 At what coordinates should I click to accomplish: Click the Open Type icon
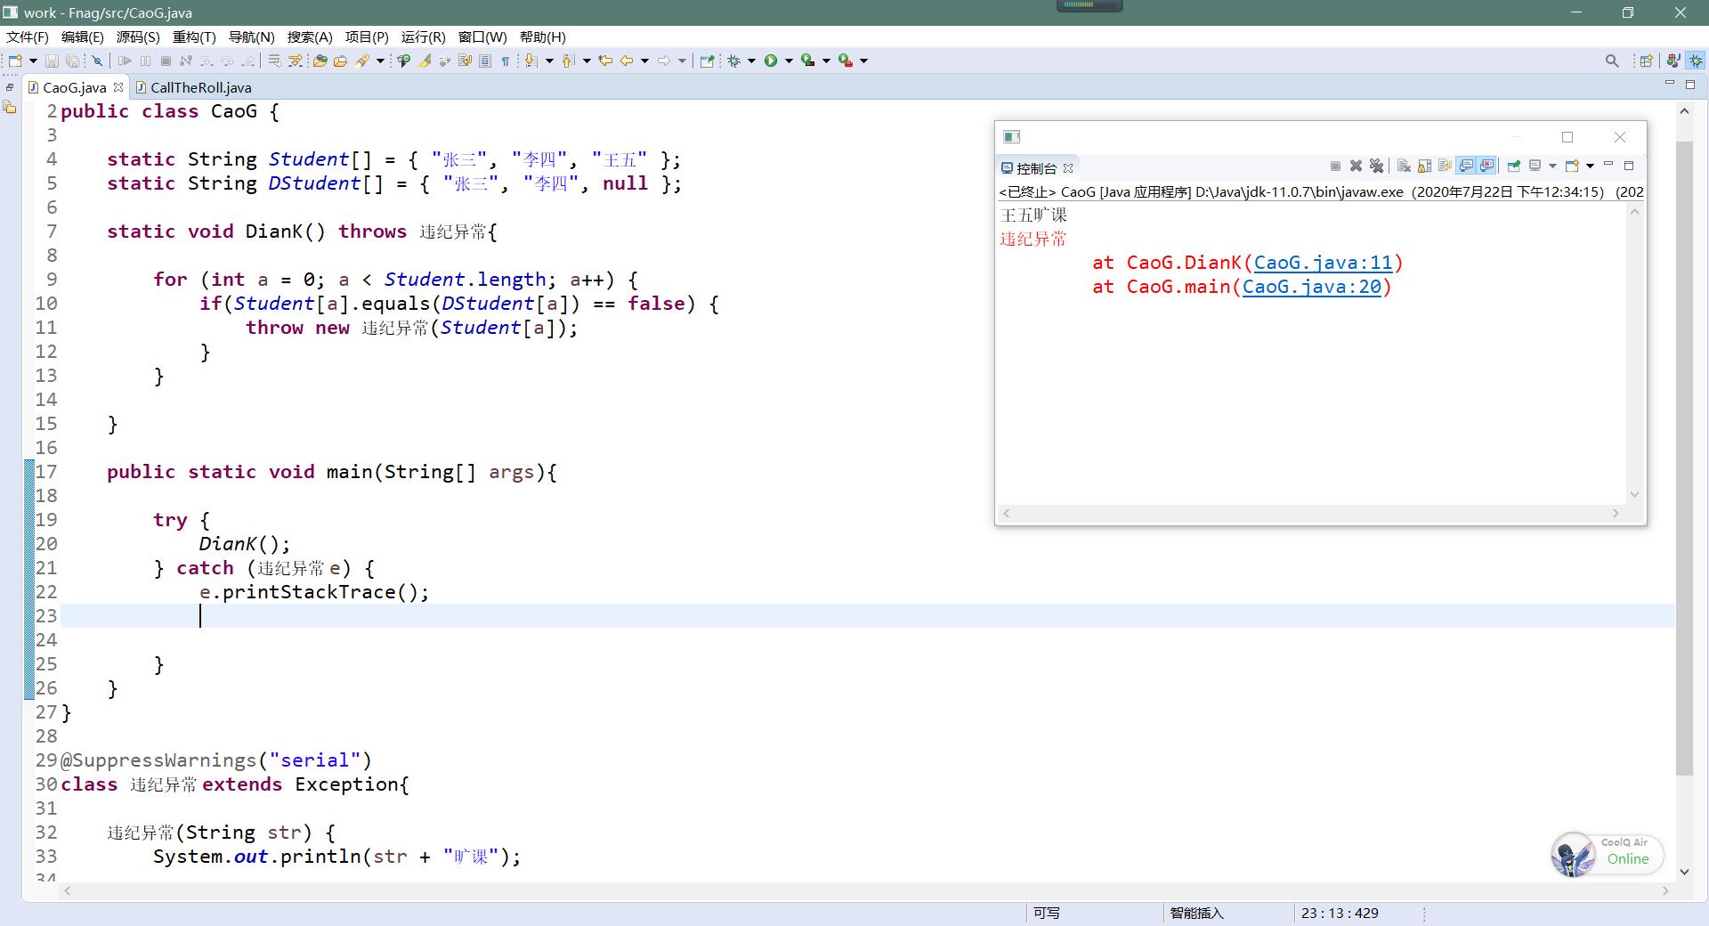click(x=320, y=61)
